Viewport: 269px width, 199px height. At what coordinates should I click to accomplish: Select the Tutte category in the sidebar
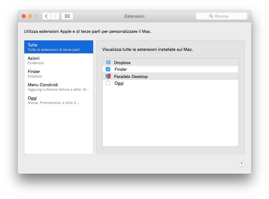tap(59, 47)
